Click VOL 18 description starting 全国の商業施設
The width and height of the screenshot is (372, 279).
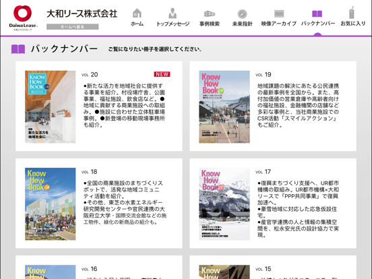pos(125,203)
